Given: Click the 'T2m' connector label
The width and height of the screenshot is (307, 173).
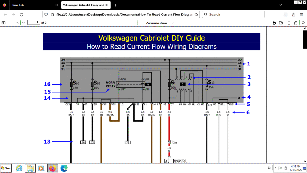Looking at the screenshot, I should [174, 142].
